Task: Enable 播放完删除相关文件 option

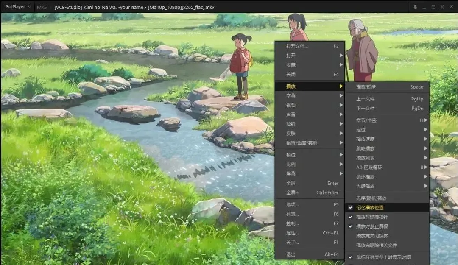Action: click(x=387, y=245)
